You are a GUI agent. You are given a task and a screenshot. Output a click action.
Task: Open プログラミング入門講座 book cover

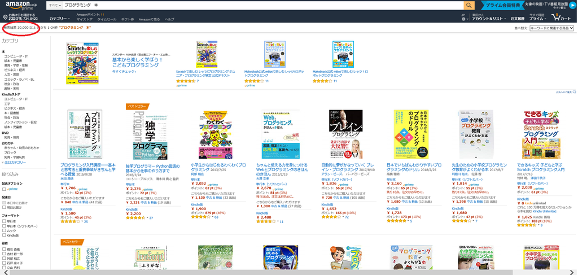pyautogui.click(x=86, y=134)
